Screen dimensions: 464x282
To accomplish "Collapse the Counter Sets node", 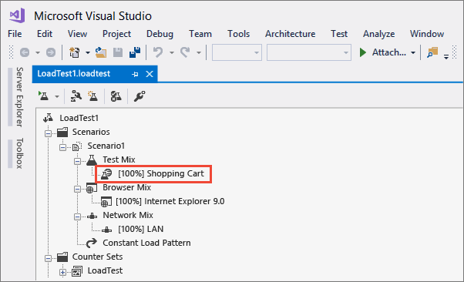I will [49, 258].
